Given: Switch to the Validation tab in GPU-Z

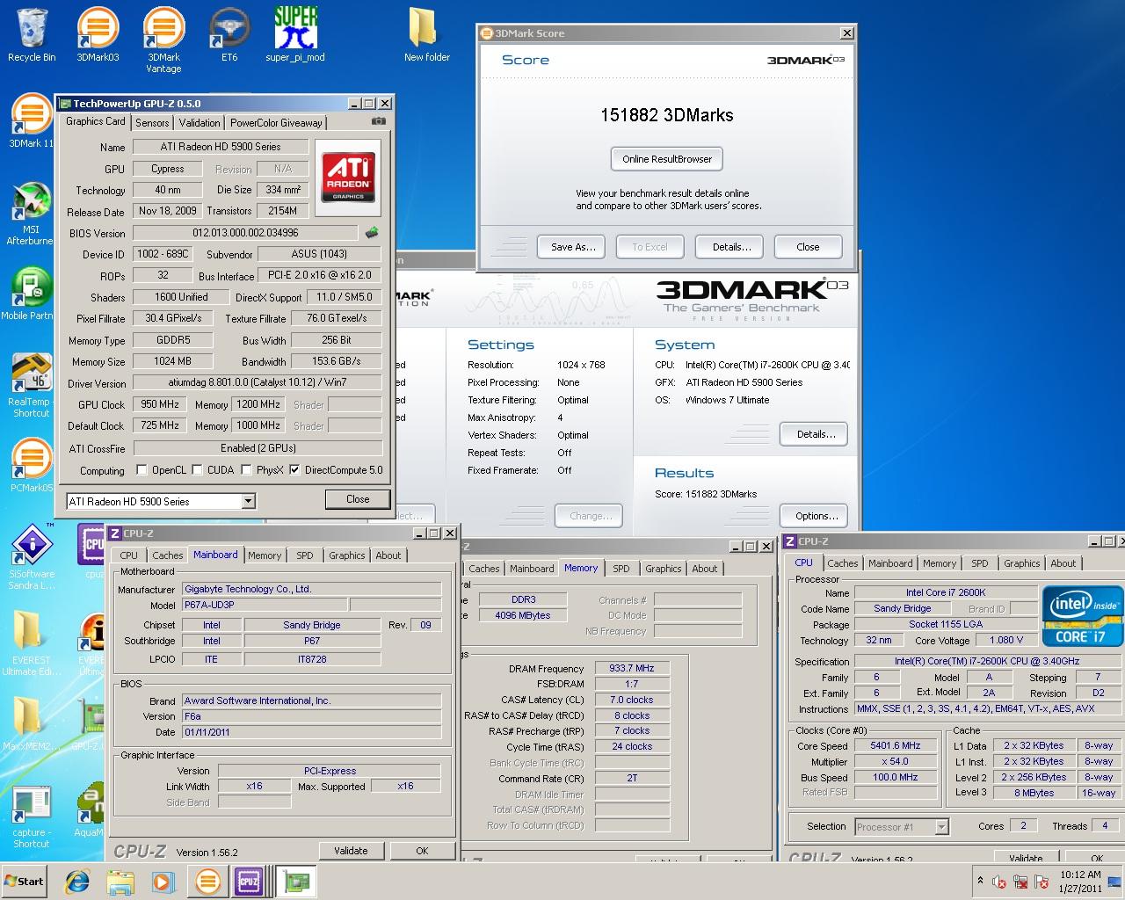Looking at the screenshot, I should 200,123.
